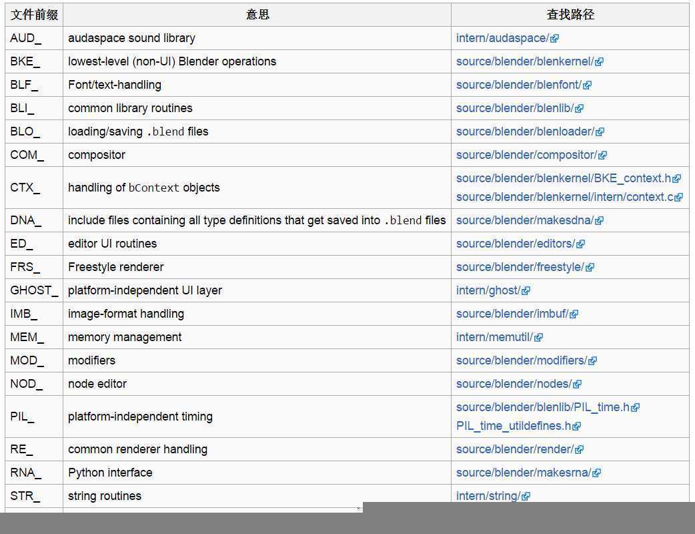Open the source/blender/makesdna/ link
The image size is (695, 534).
tap(525, 220)
